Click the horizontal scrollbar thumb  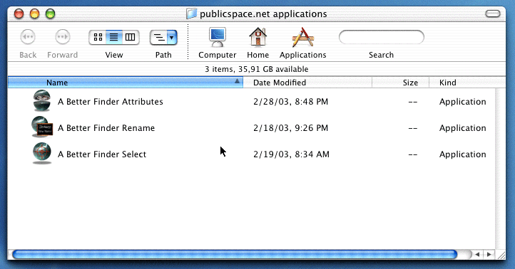[x=235, y=254]
